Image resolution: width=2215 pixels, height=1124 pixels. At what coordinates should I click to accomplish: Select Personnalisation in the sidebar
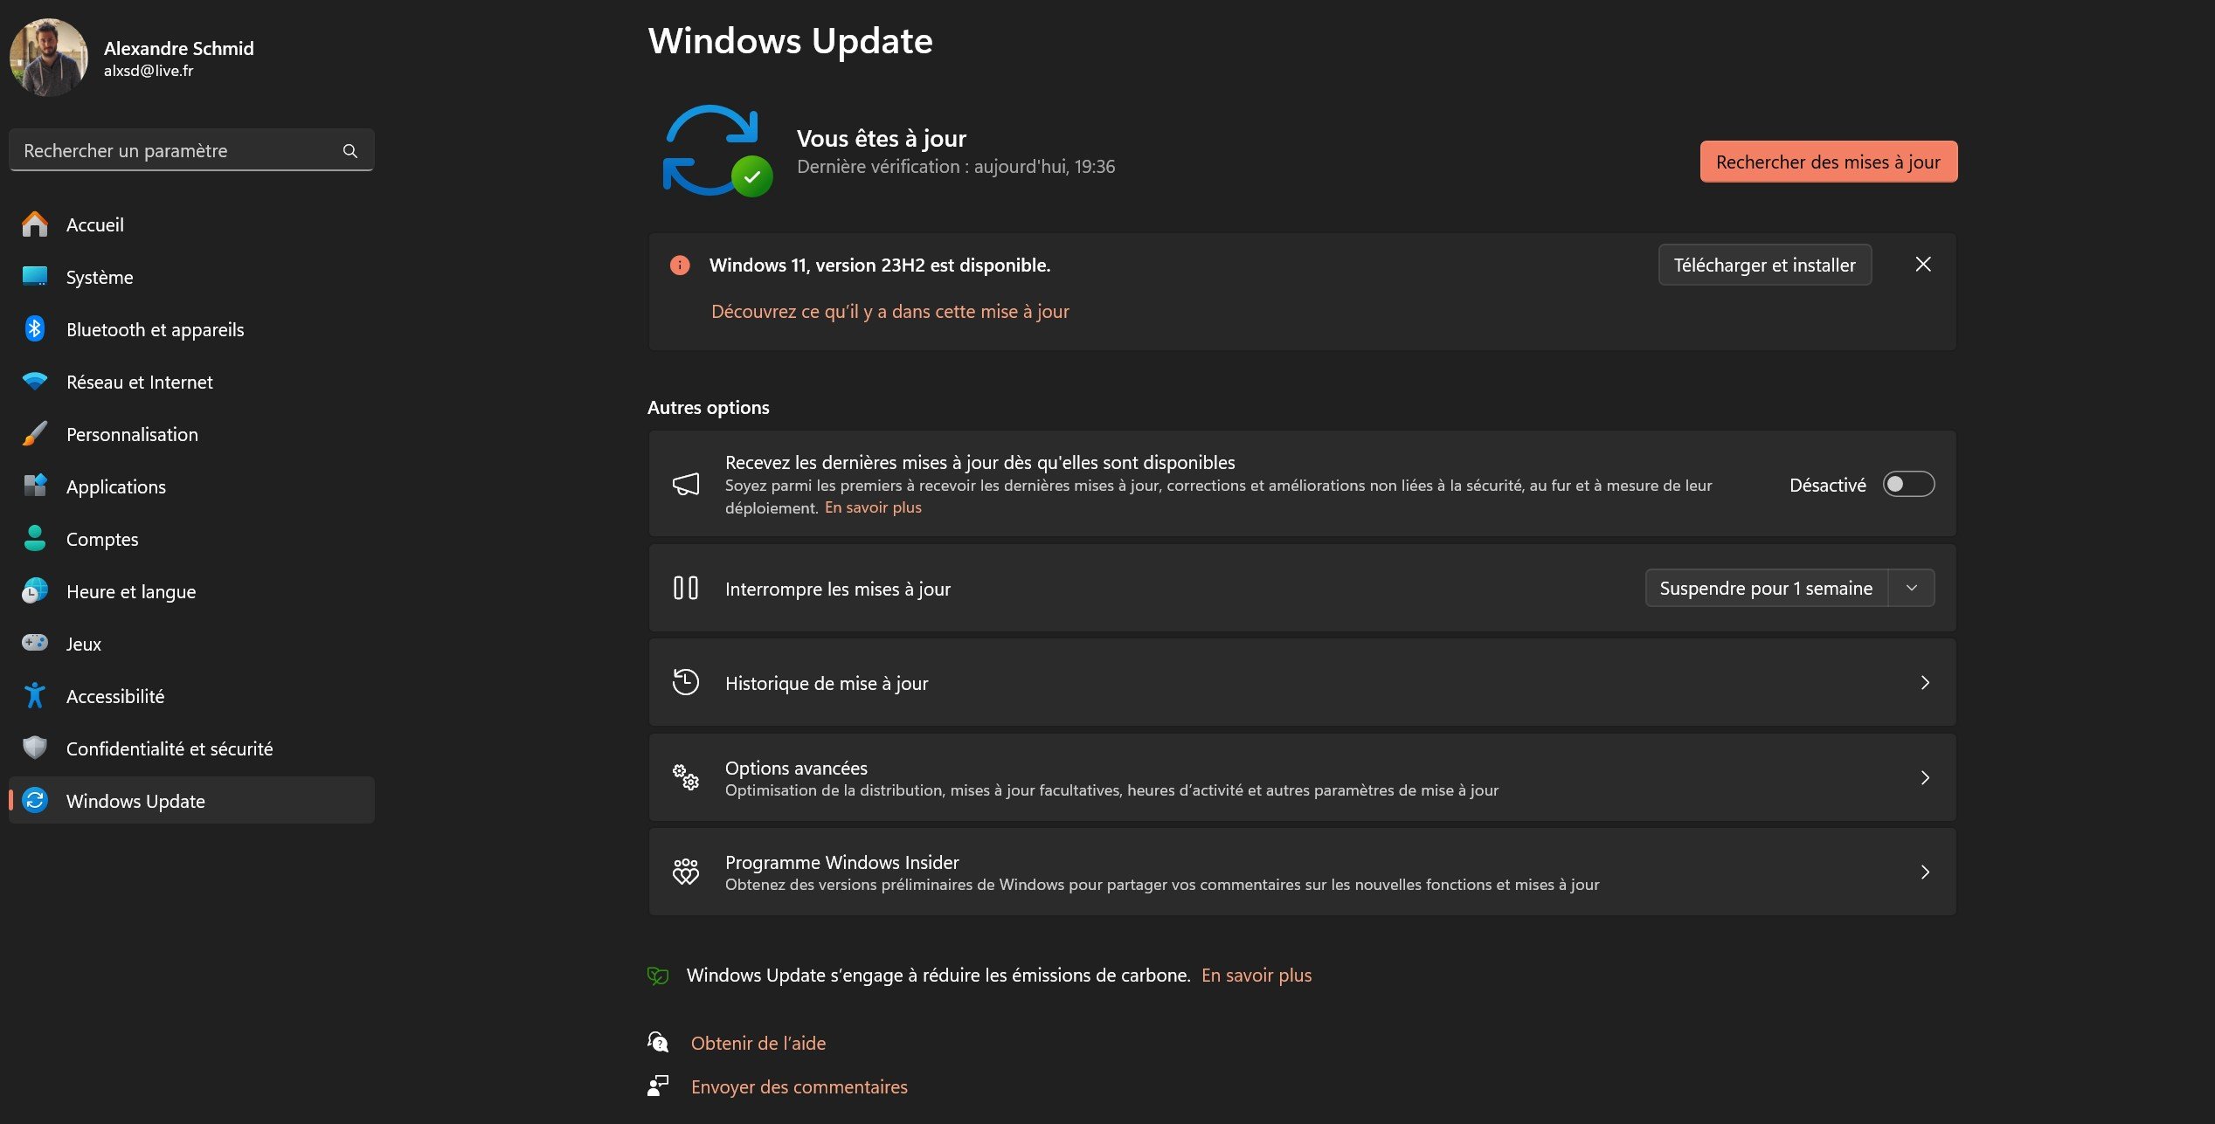[132, 434]
